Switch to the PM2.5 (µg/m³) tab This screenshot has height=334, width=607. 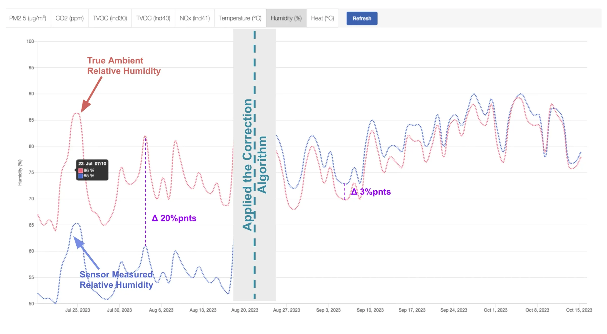point(28,18)
